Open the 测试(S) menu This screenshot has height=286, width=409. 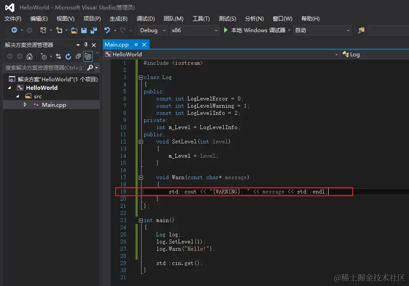(227, 18)
